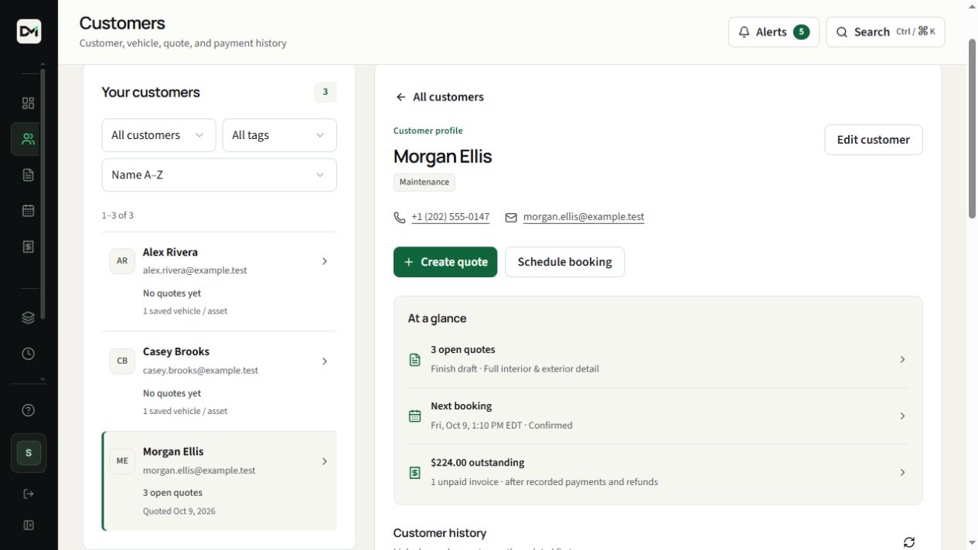Screen dimensions: 978x550
Task: Click the AR avatar for Alex Rivera
Action: (122, 261)
